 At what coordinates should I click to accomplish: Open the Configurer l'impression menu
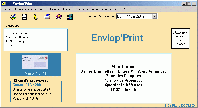click(30, 9)
